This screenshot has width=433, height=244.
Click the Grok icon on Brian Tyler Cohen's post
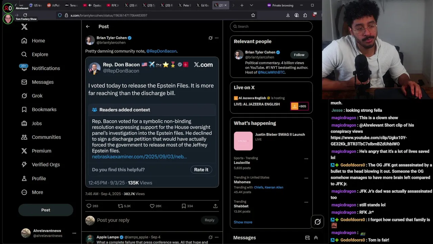[210, 38]
